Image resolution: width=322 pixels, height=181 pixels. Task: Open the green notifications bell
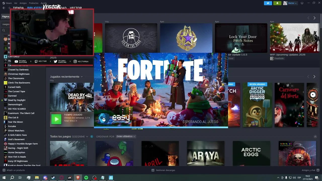(277, 3)
